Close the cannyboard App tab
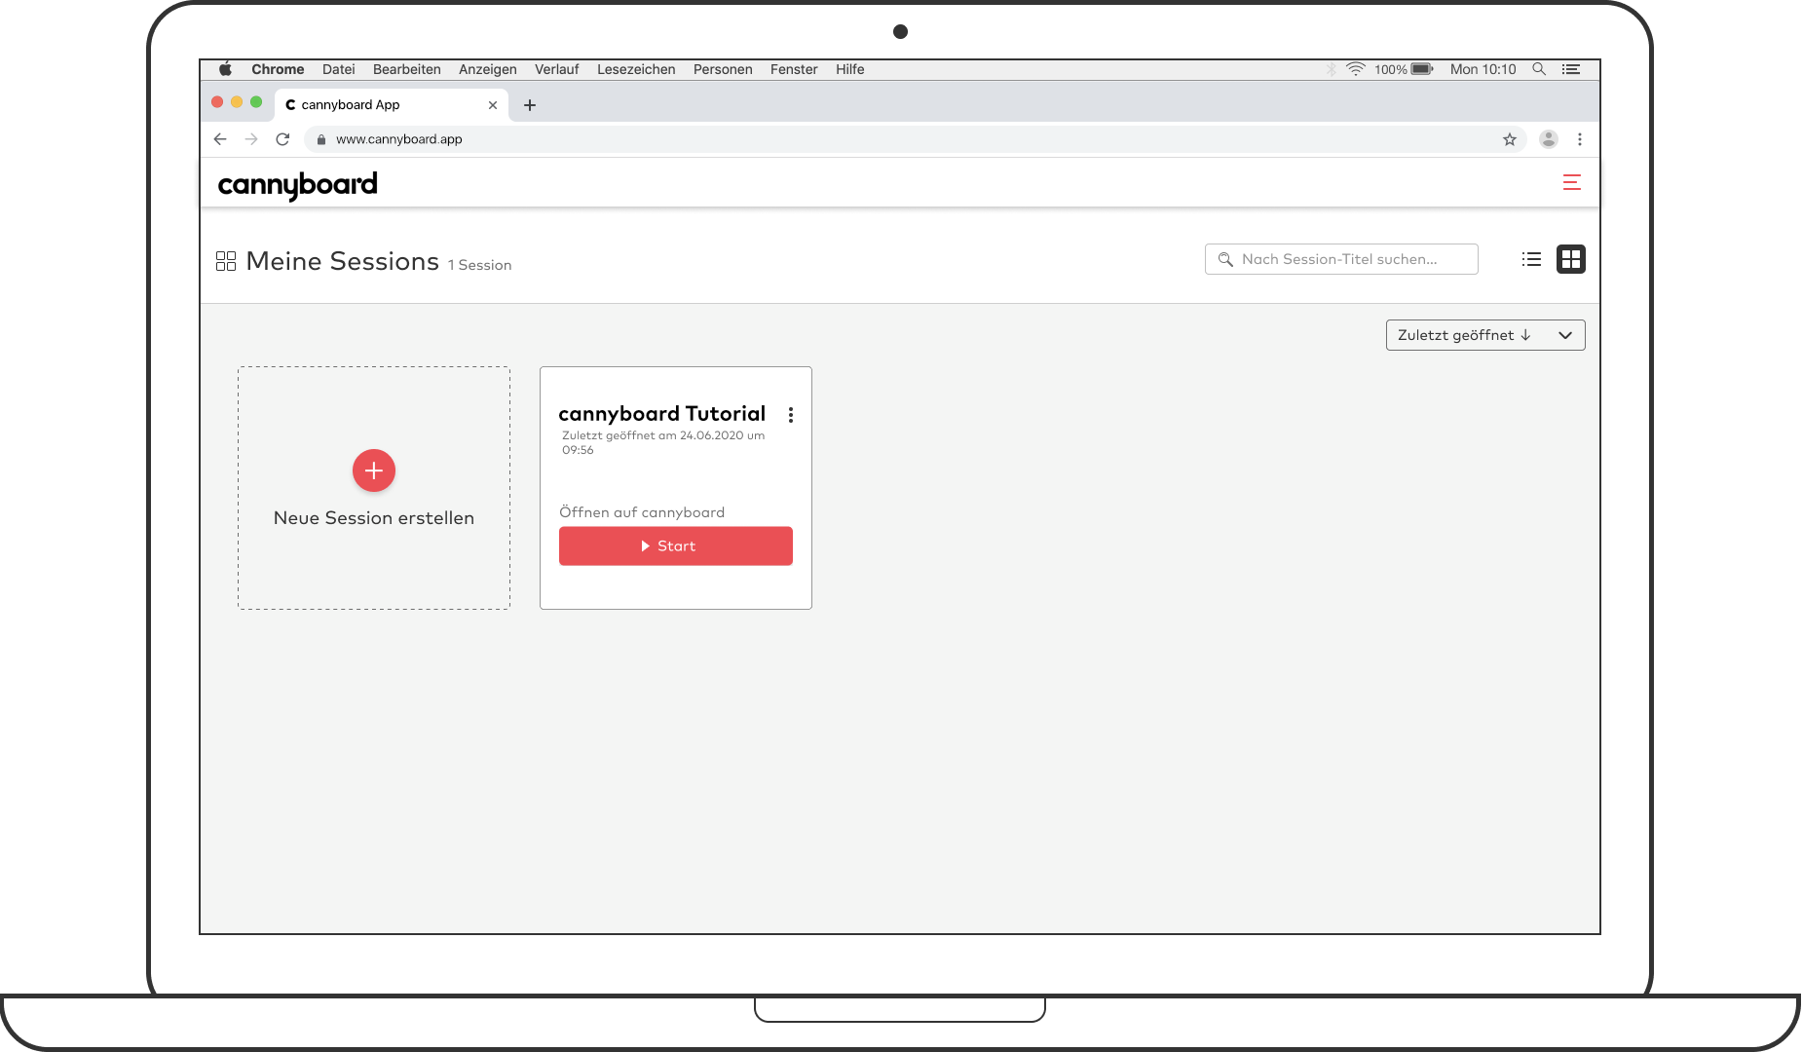 tap(493, 105)
